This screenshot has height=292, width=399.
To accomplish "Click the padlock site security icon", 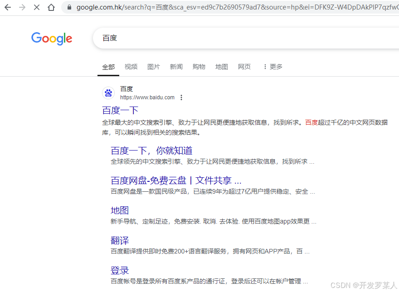I will click(x=69, y=7).
